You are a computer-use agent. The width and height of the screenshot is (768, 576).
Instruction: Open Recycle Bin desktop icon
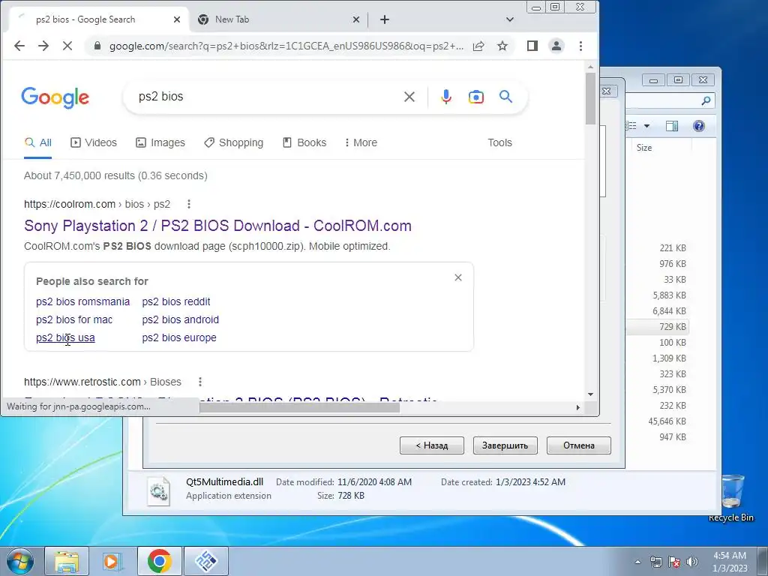(x=730, y=498)
